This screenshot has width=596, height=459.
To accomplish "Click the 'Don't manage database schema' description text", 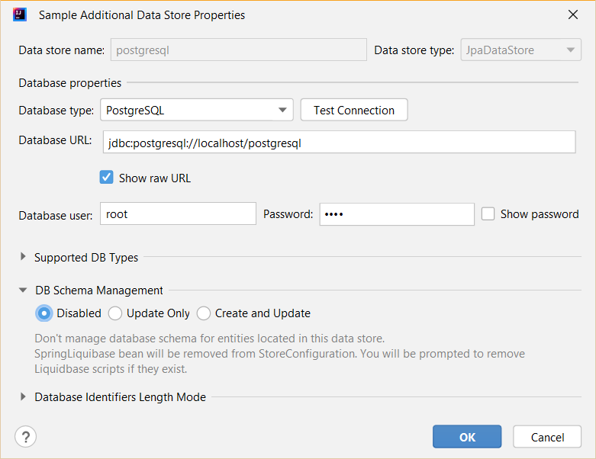I will click(209, 339).
